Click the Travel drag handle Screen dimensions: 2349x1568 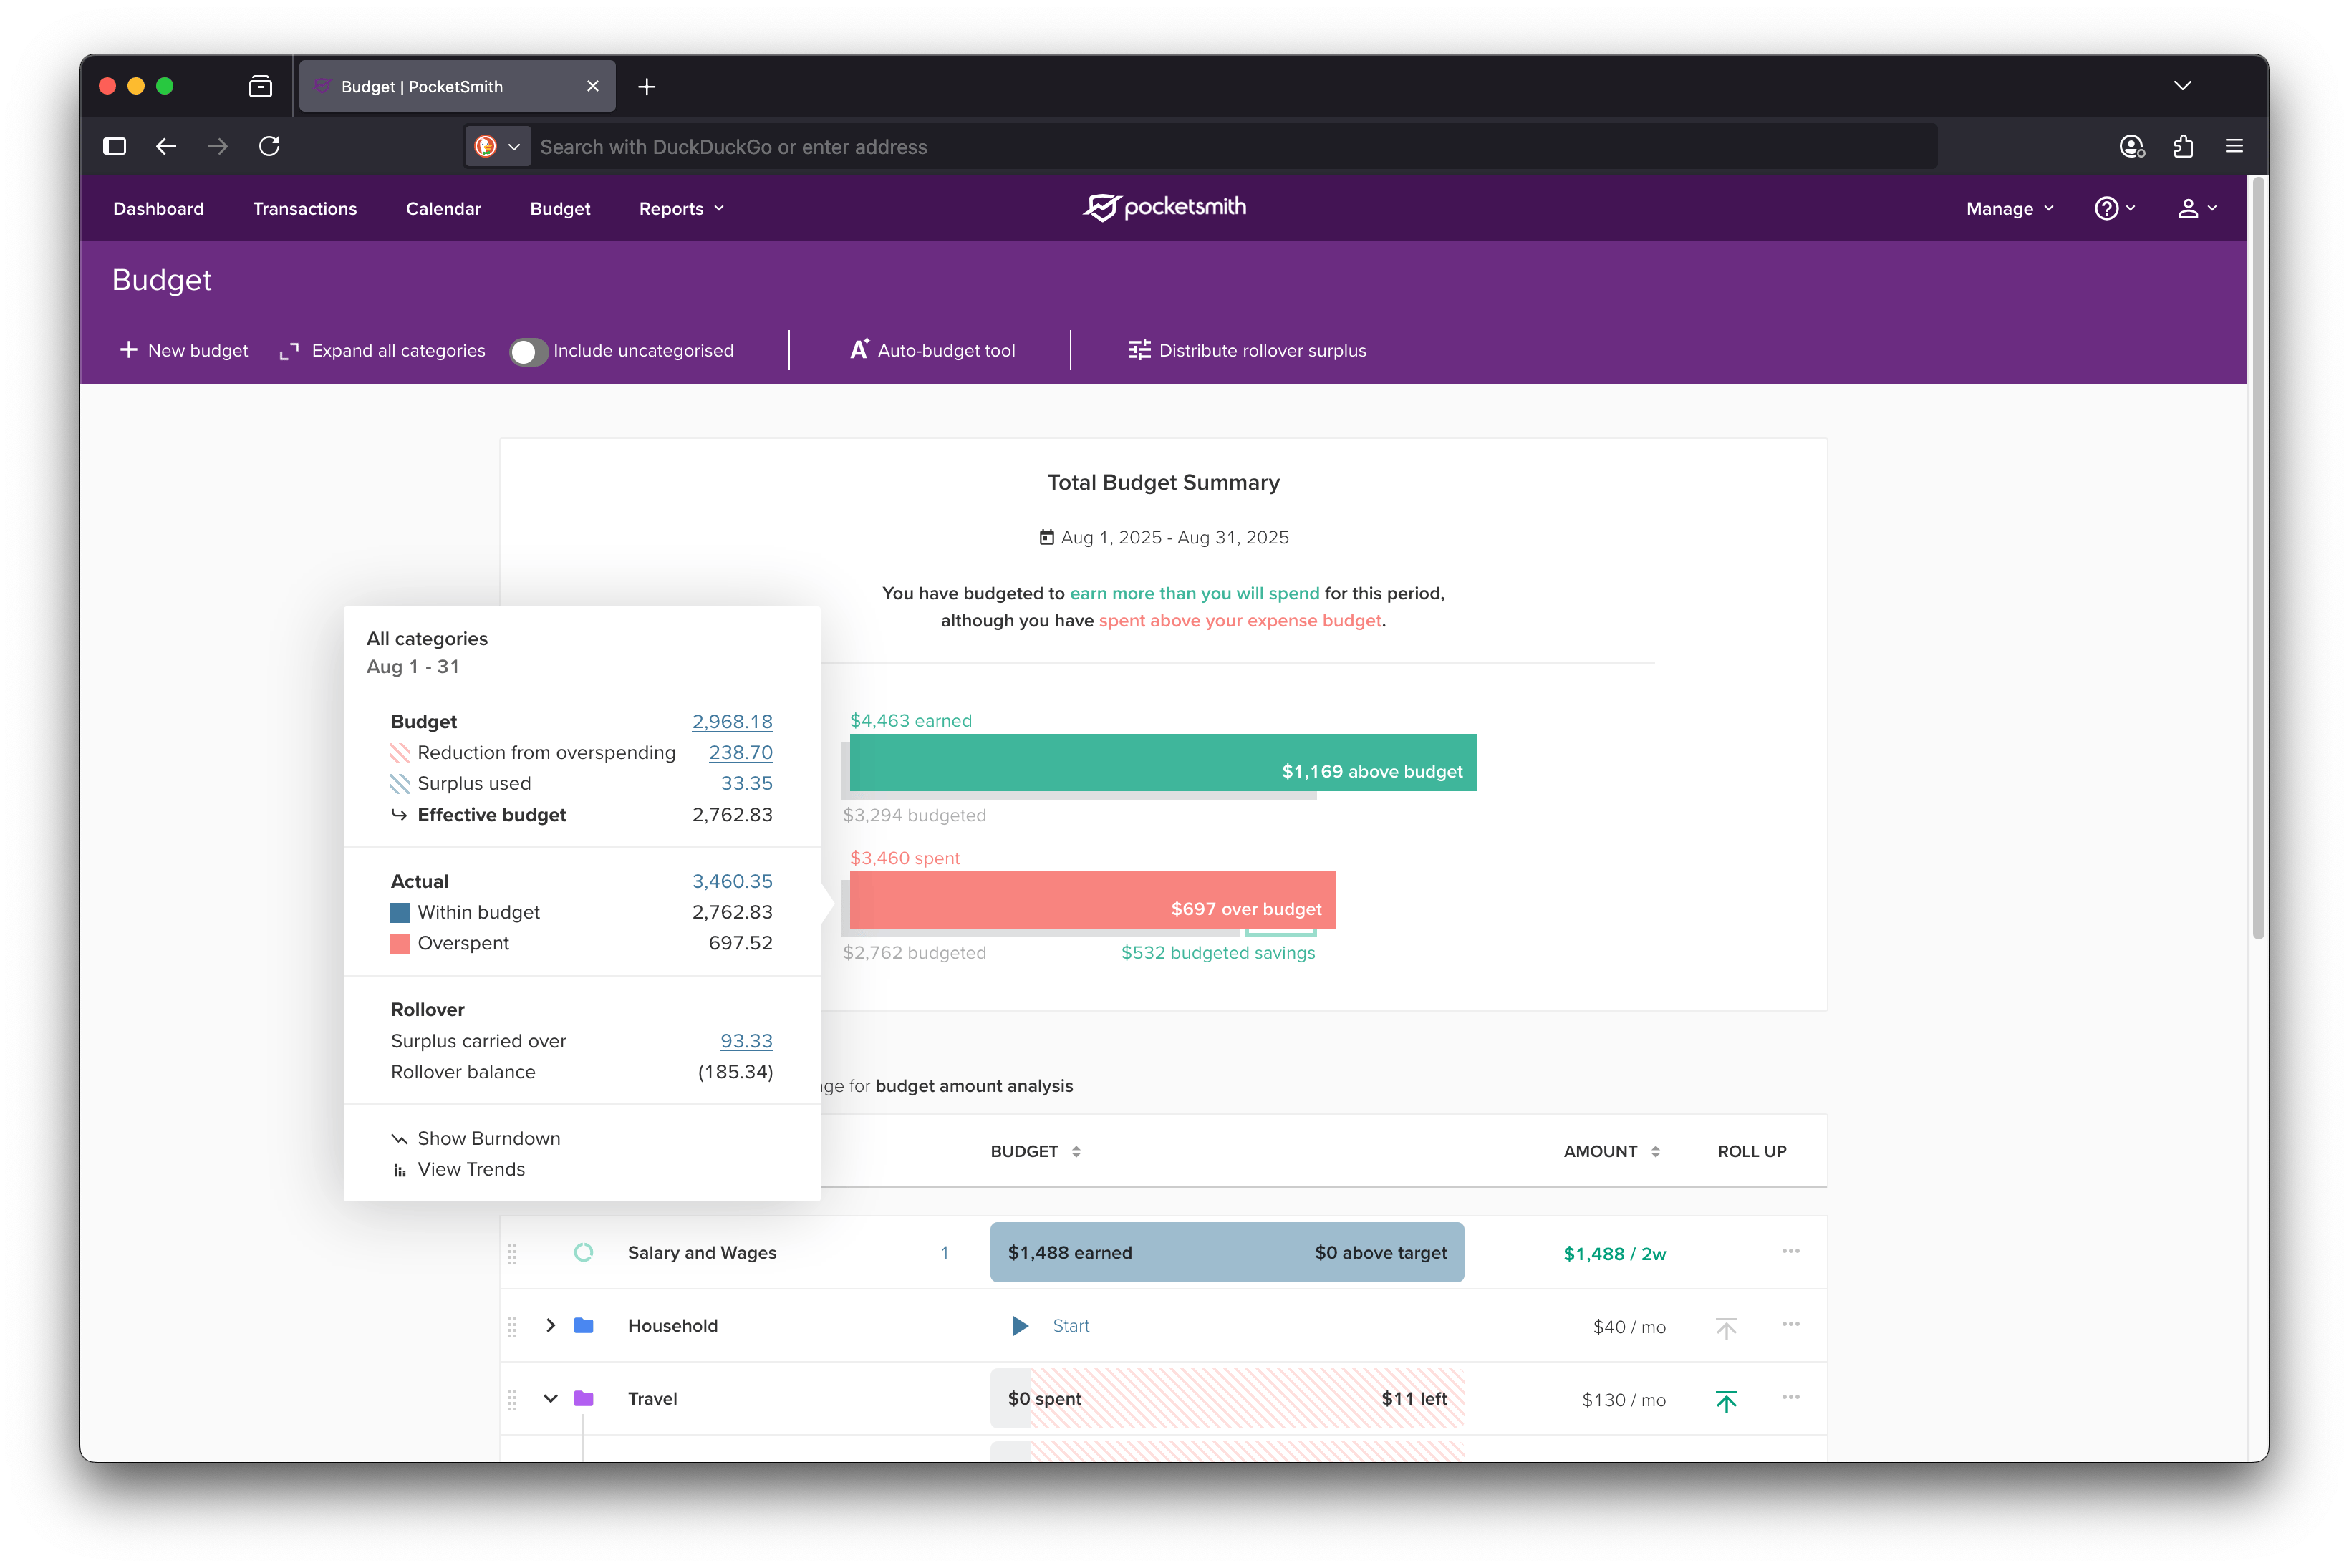pyautogui.click(x=512, y=1399)
